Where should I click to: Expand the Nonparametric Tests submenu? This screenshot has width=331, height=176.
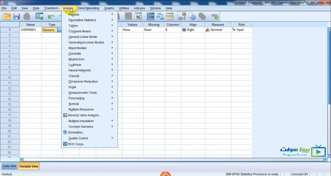click(x=89, y=93)
